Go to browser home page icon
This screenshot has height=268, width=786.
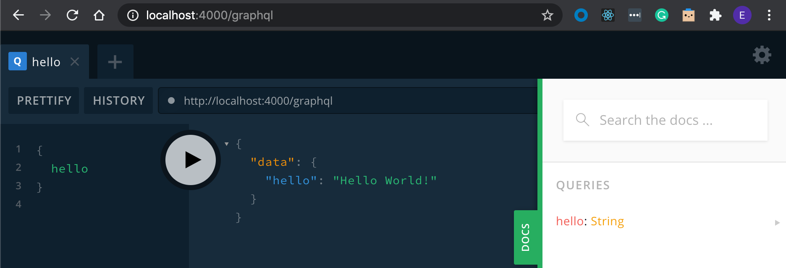click(99, 15)
